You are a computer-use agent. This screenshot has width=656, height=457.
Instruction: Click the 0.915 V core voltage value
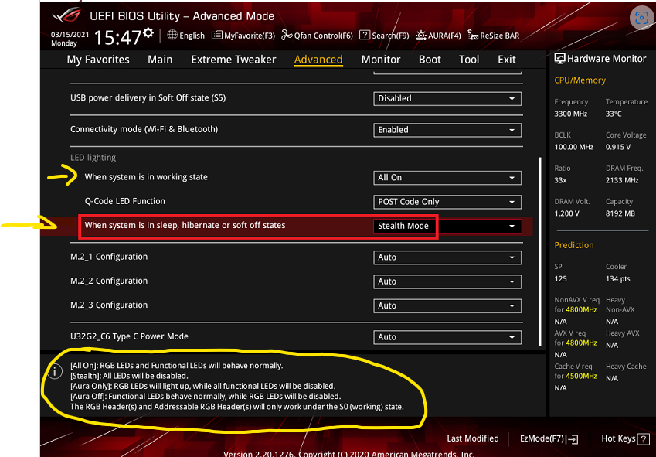coord(618,148)
